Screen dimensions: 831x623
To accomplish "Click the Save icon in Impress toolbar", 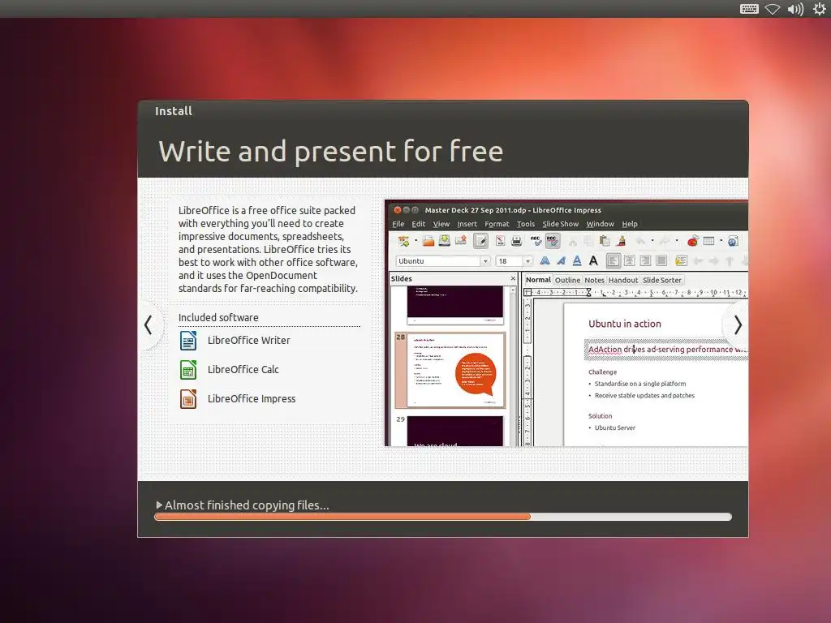I will (444, 241).
